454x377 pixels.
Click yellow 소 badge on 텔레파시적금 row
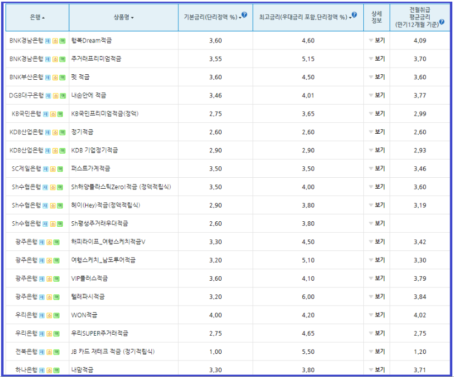click(49, 297)
